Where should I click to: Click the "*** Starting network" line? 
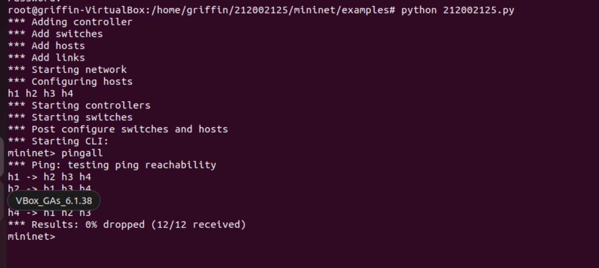(x=67, y=69)
